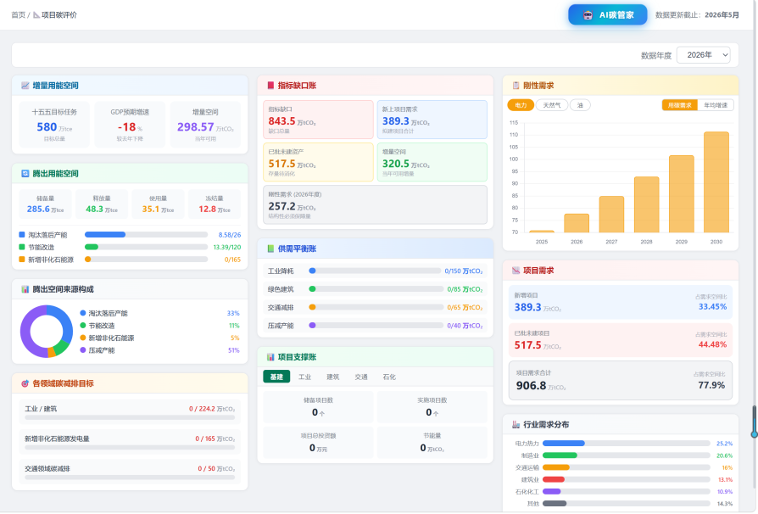Select the 用碳需求 view toggle

click(x=680, y=105)
